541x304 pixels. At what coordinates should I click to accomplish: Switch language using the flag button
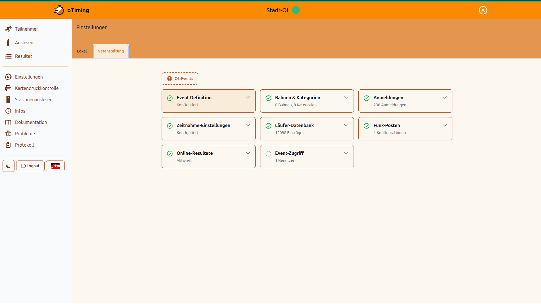(x=55, y=166)
